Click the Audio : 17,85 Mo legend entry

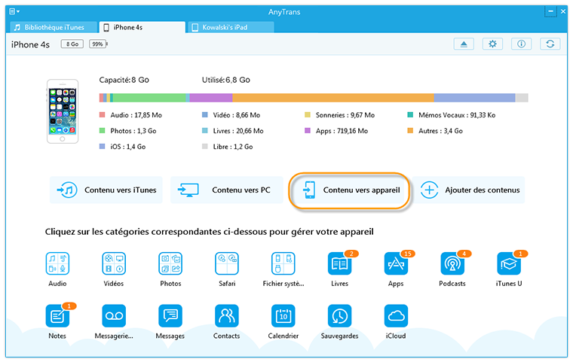click(x=131, y=115)
